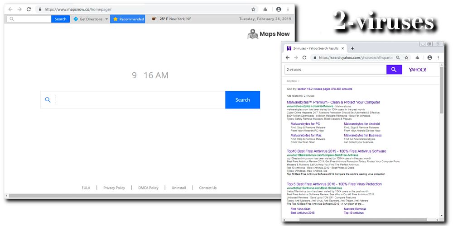This screenshot has width=453, height=226.
Task: Open Malwarebytes for Mac link
Action: point(306,136)
